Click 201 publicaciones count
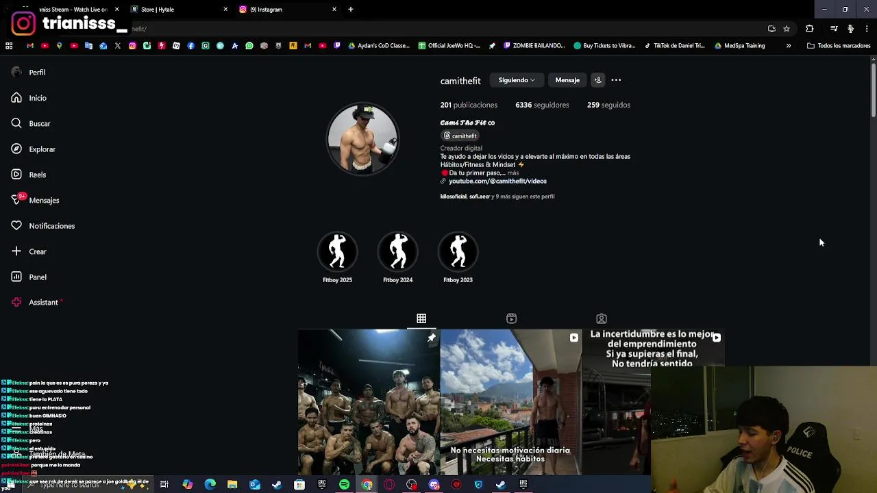The image size is (877, 493). 469,105
